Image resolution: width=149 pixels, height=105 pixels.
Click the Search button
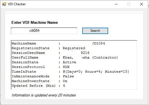95,31
